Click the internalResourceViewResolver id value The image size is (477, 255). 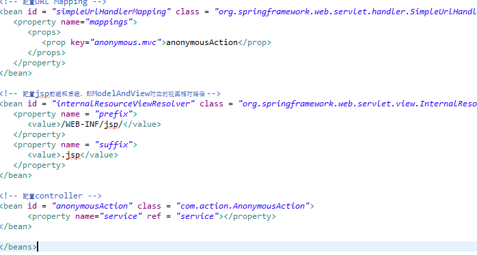click(123, 104)
